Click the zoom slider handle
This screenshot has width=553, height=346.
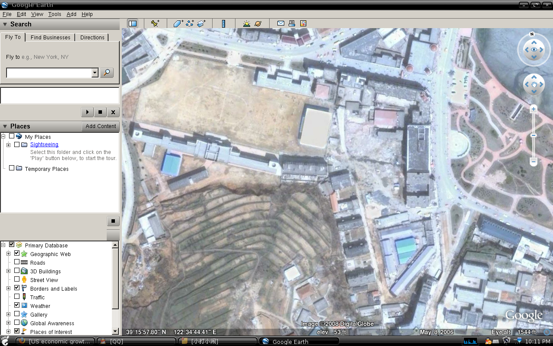(534, 135)
